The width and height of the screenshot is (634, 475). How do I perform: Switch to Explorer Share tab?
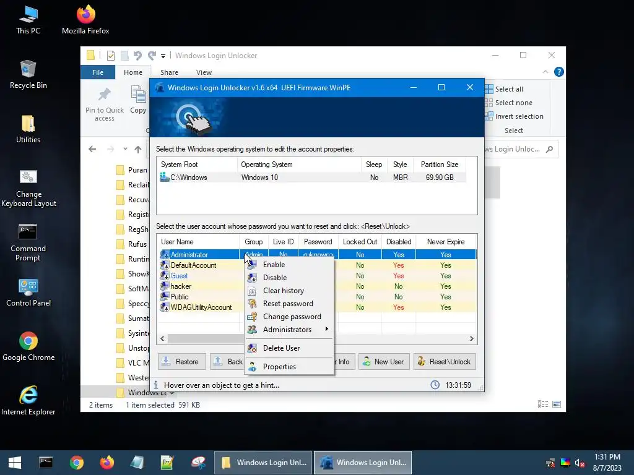click(x=169, y=72)
